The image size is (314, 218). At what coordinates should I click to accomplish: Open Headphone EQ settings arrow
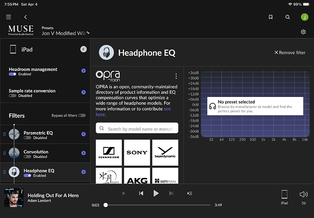84,172
